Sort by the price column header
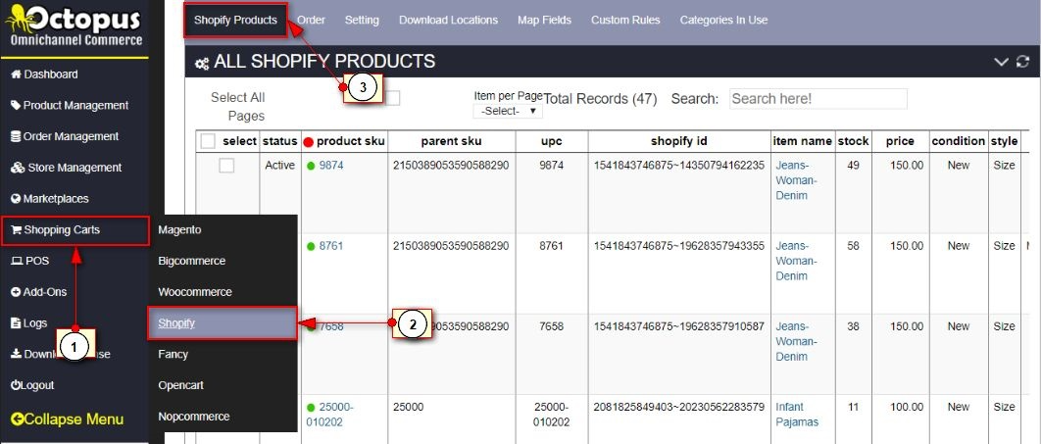 tap(900, 141)
